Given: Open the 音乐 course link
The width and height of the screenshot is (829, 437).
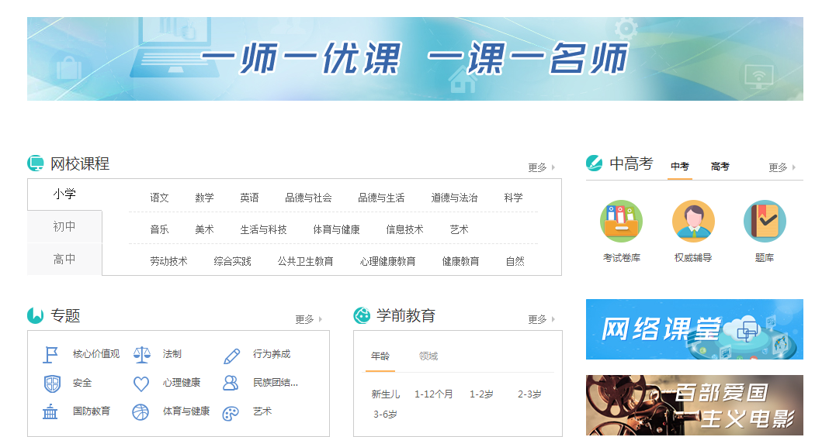Looking at the screenshot, I should pos(159,229).
